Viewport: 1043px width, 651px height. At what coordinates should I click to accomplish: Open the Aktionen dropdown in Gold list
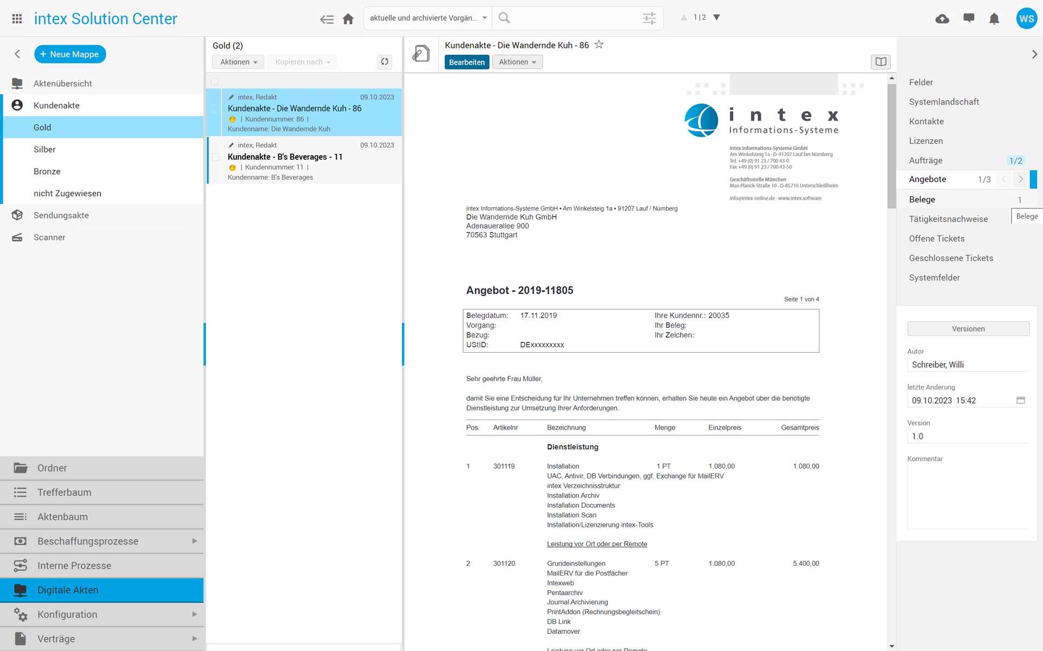point(238,62)
